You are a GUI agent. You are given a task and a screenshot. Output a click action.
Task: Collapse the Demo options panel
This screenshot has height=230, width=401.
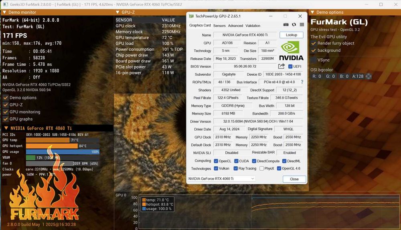coord(312,12)
